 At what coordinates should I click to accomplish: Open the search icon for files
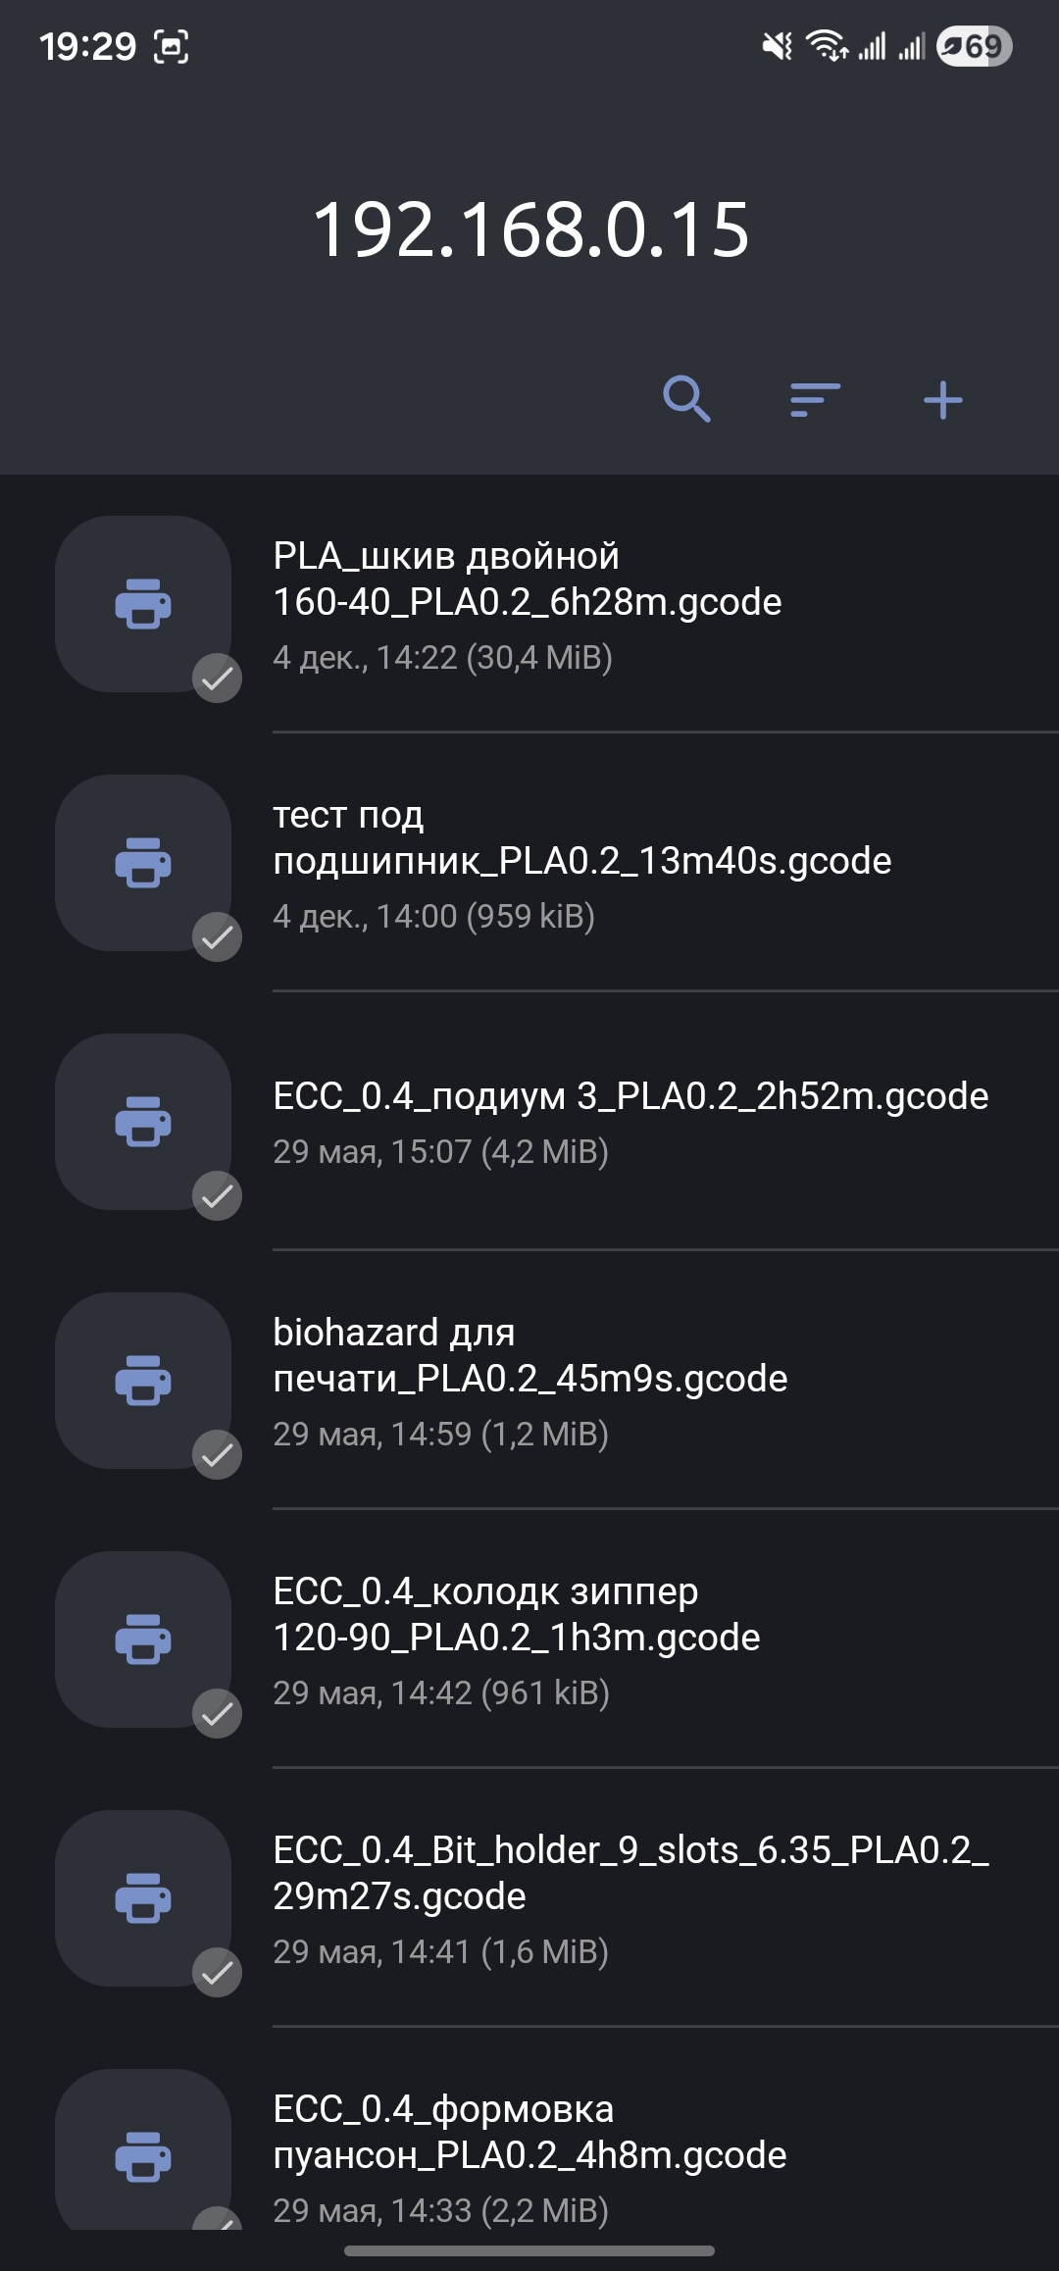pos(686,399)
